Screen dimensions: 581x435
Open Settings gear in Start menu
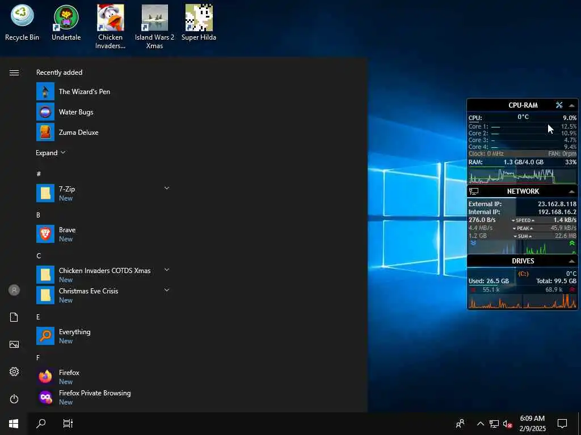pyautogui.click(x=14, y=372)
